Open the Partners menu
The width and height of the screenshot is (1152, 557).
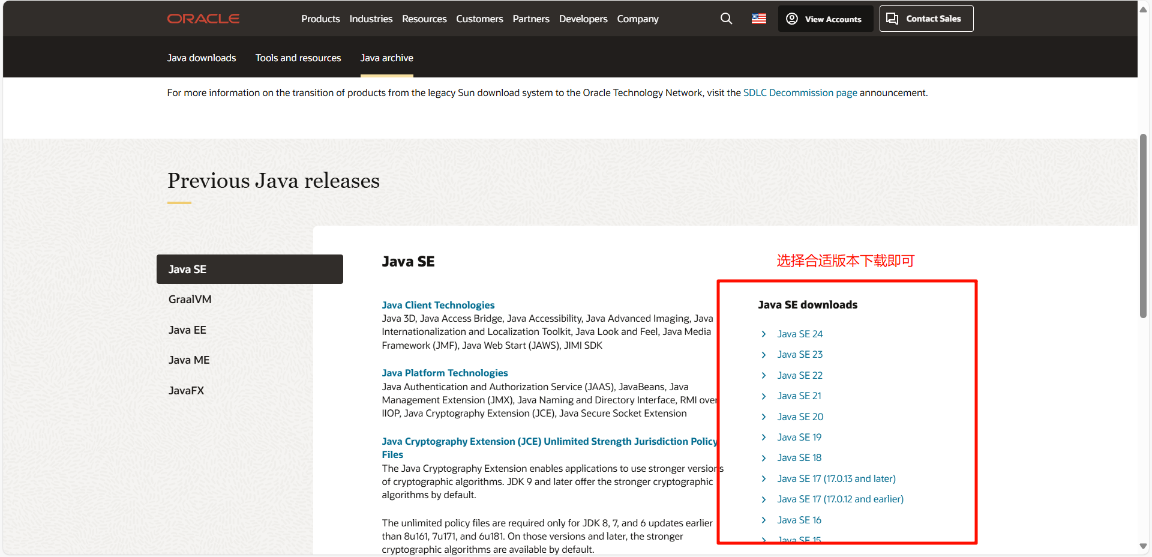531,19
